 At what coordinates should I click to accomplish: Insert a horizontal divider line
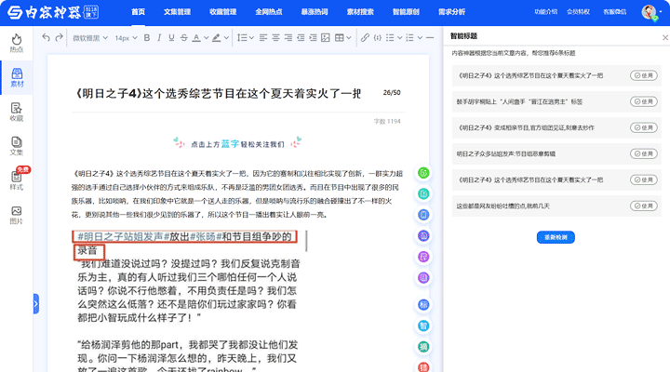click(430, 37)
